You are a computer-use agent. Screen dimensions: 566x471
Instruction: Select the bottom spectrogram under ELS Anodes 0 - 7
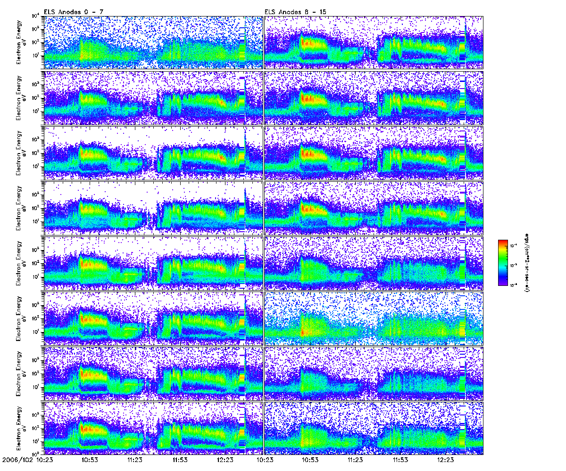[x=153, y=429]
